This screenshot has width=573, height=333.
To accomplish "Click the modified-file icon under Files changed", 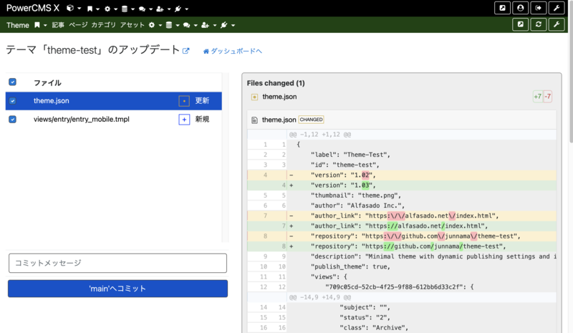I will coord(254,97).
